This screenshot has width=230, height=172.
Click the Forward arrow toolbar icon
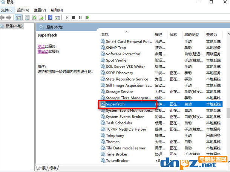[x=9, y=18]
